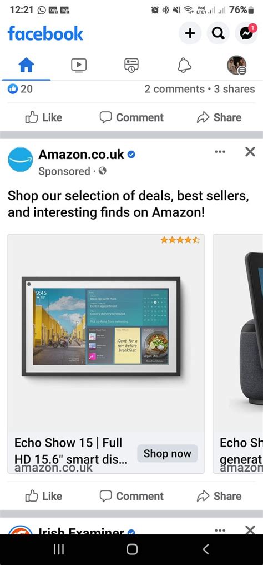Share the Amazon sponsored post

[219, 496]
